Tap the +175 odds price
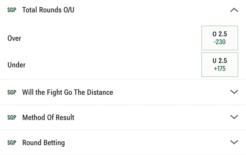The image size is (246, 155). click(220, 69)
